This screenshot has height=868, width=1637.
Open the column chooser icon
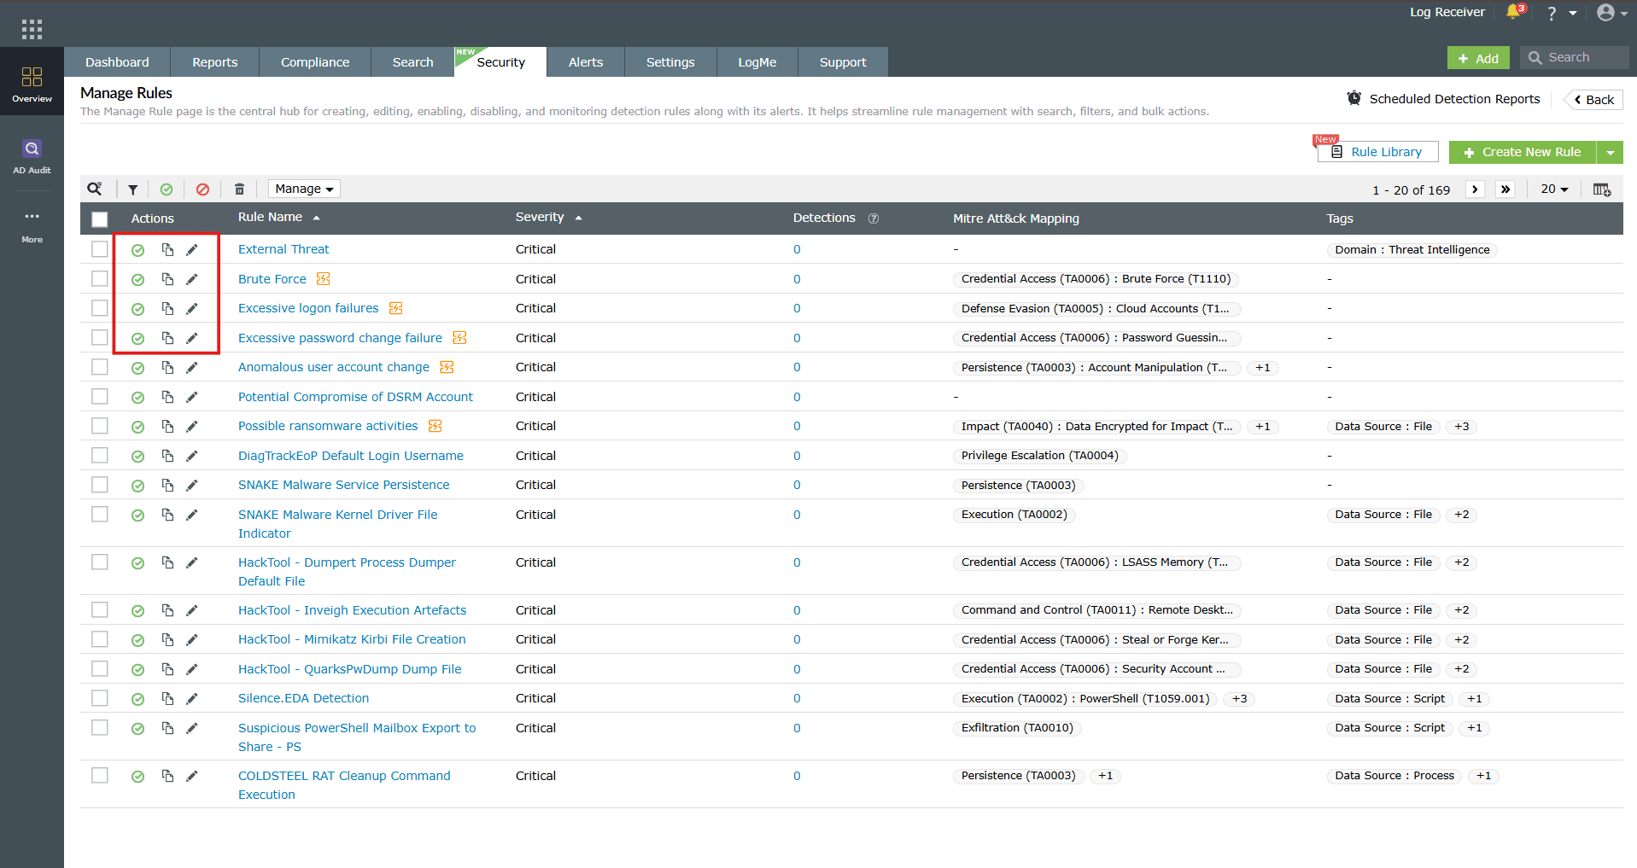tap(1602, 189)
